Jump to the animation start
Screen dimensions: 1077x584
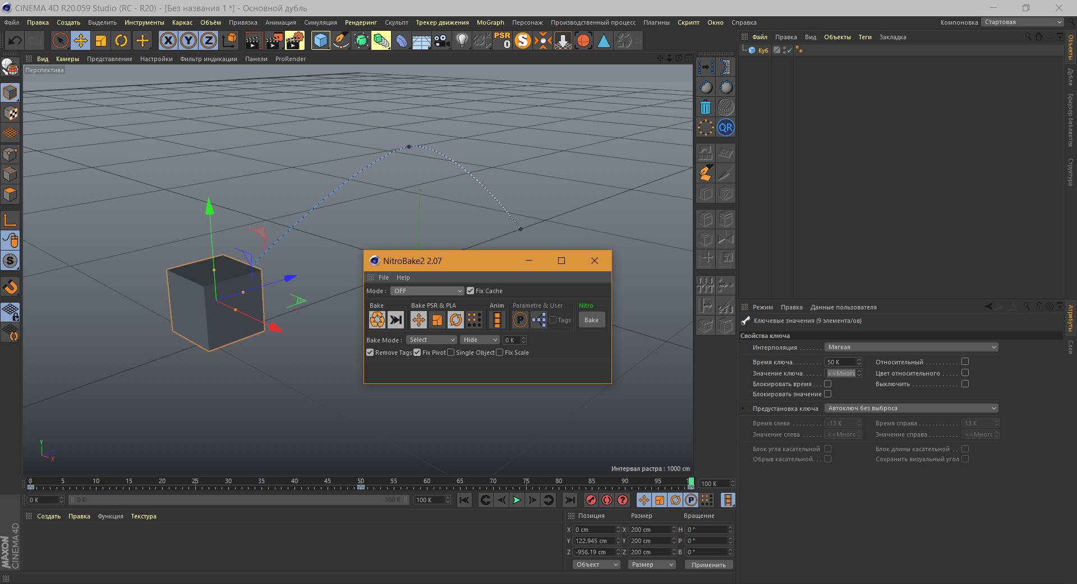pos(464,500)
